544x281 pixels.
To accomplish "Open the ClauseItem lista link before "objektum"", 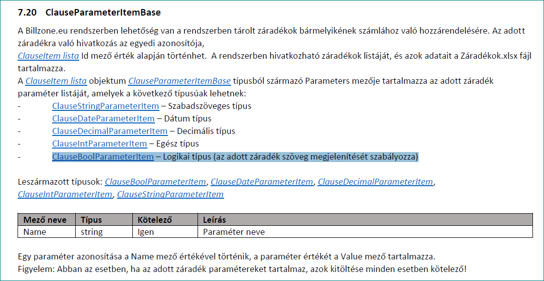I will click(56, 81).
